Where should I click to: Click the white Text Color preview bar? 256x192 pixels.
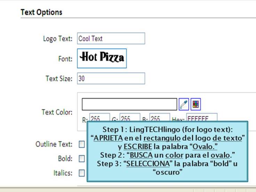point(129,104)
